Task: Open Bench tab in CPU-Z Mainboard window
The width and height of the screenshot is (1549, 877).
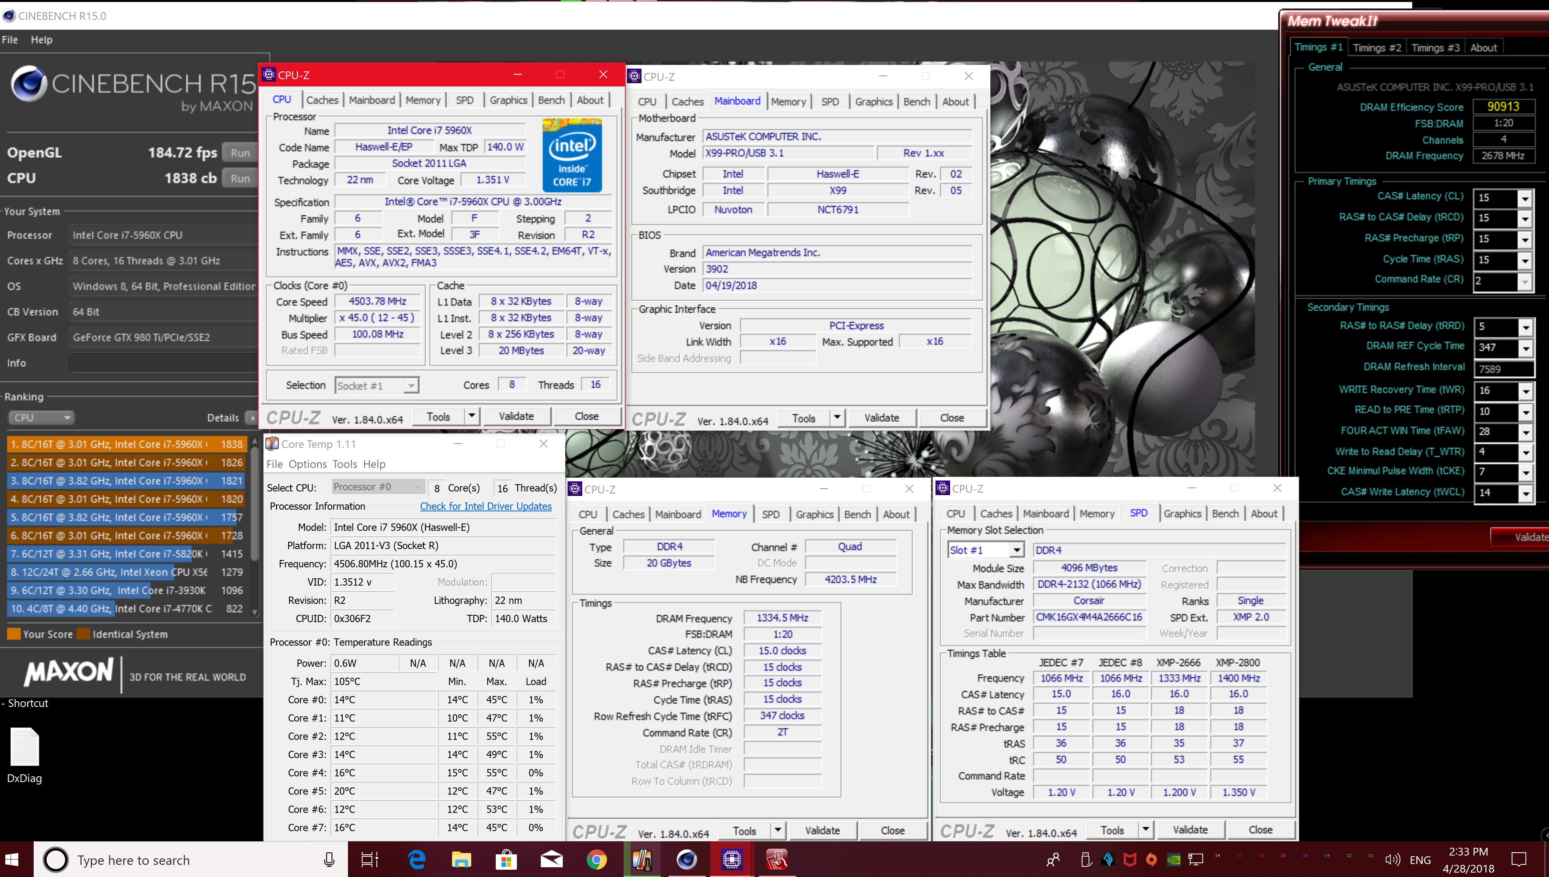Action: [x=916, y=102]
